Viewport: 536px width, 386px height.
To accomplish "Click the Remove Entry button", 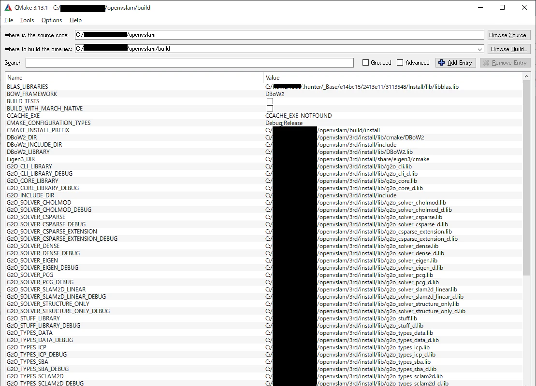I will pos(505,63).
